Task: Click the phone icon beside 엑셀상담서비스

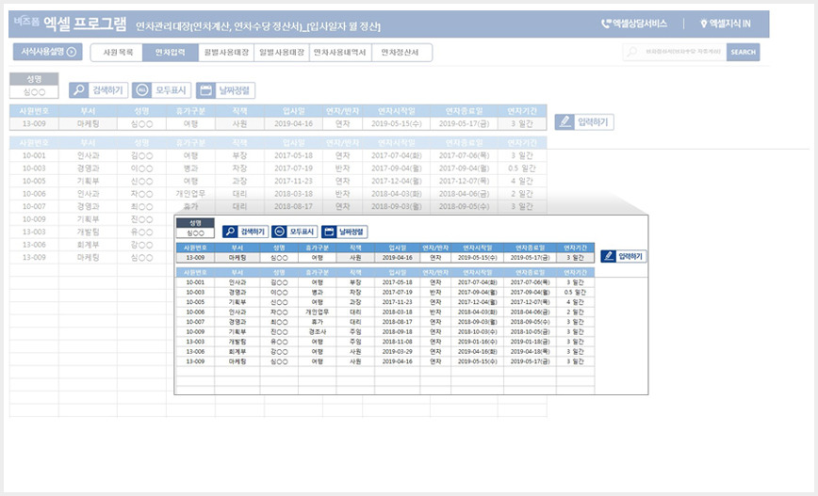Action: [606, 24]
